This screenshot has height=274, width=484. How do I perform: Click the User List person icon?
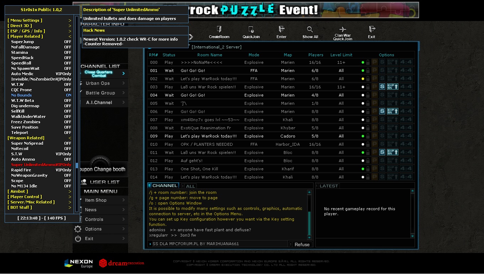tap(84, 182)
